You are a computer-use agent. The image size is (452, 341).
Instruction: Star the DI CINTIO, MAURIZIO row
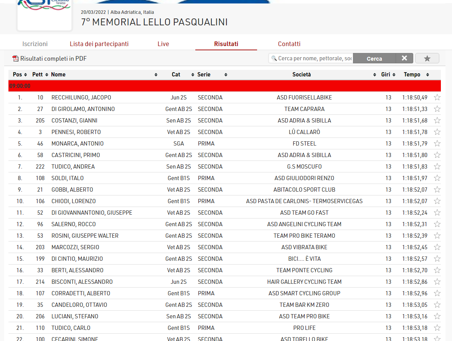coord(437,259)
